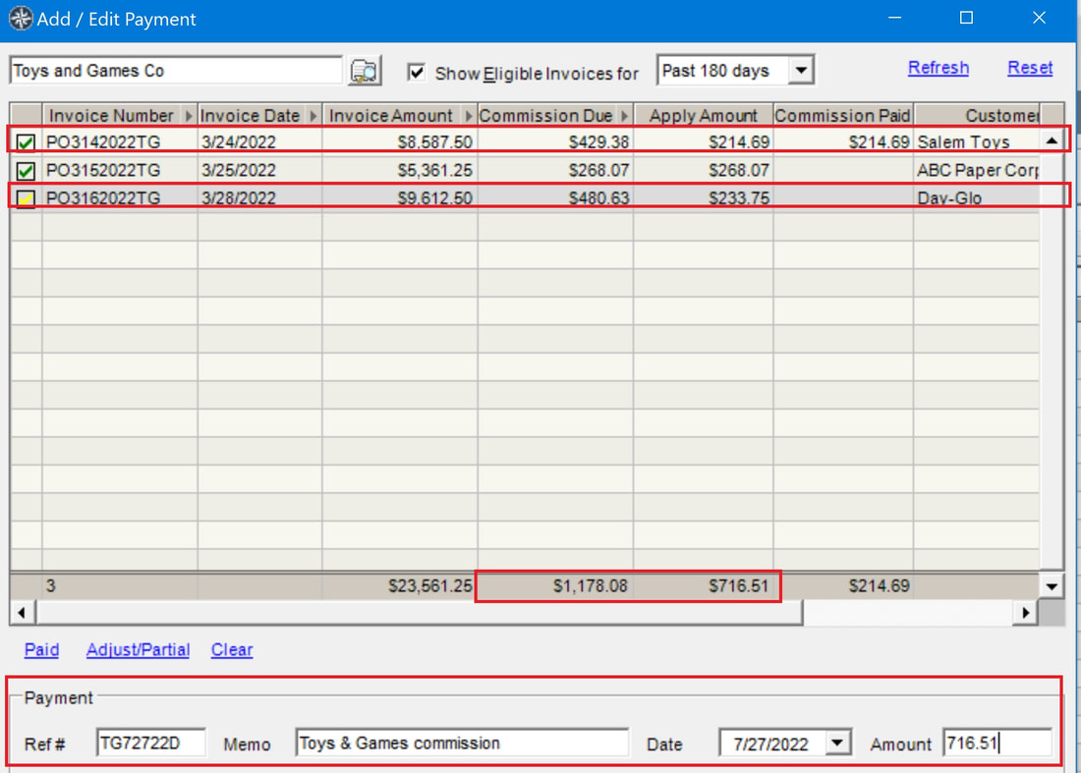The image size is (1081, 773).
Task: Select Apply Amount cell $268.07 for PO3152022TG
Action: (704, 170)
